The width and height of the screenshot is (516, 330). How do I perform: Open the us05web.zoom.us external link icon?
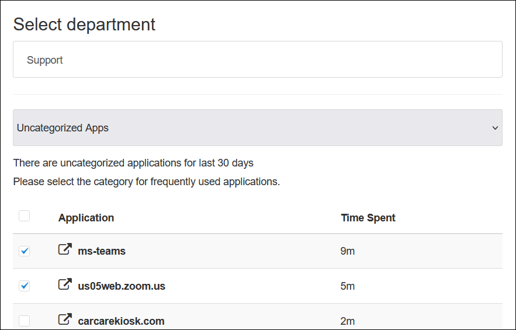pyautogui.click(x=65, y=285)
